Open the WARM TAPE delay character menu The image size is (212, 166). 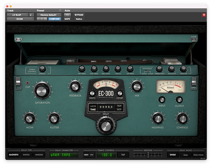coord(64,155)
